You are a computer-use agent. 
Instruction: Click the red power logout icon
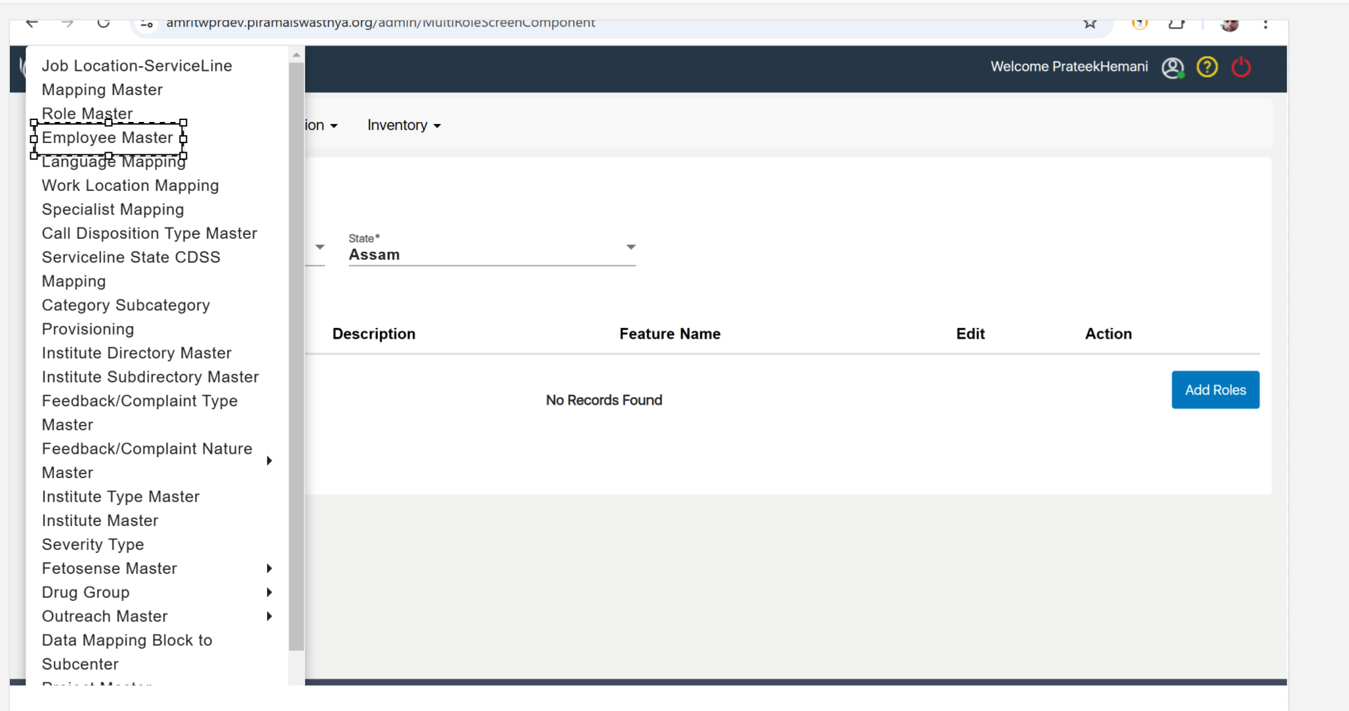coord(1241,67)
